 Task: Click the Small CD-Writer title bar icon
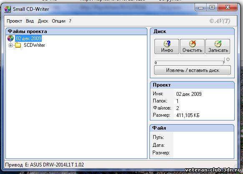8,9
